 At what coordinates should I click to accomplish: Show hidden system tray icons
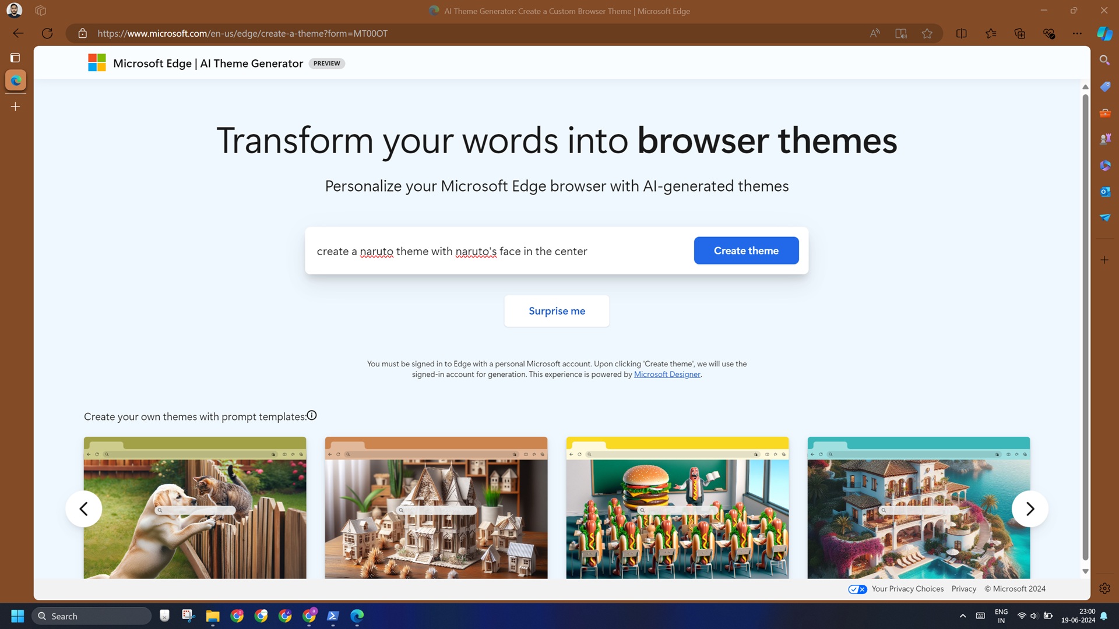click(x=963, y=616)
